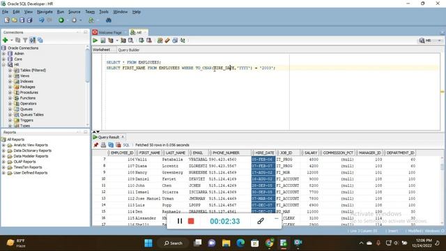This screenshot has width=446, height=251.
Task: Click the Rollback icon in worksheet toolbar
Action: (148, 40)
